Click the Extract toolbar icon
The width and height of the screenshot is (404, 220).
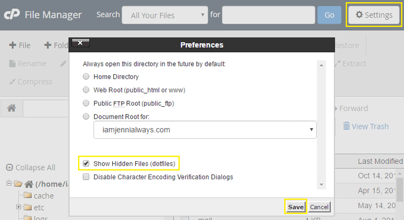click(x=337, y=63)
